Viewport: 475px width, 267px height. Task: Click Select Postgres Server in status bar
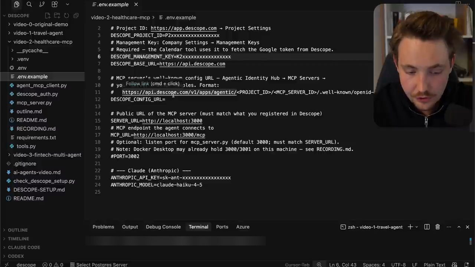point(99,264)
